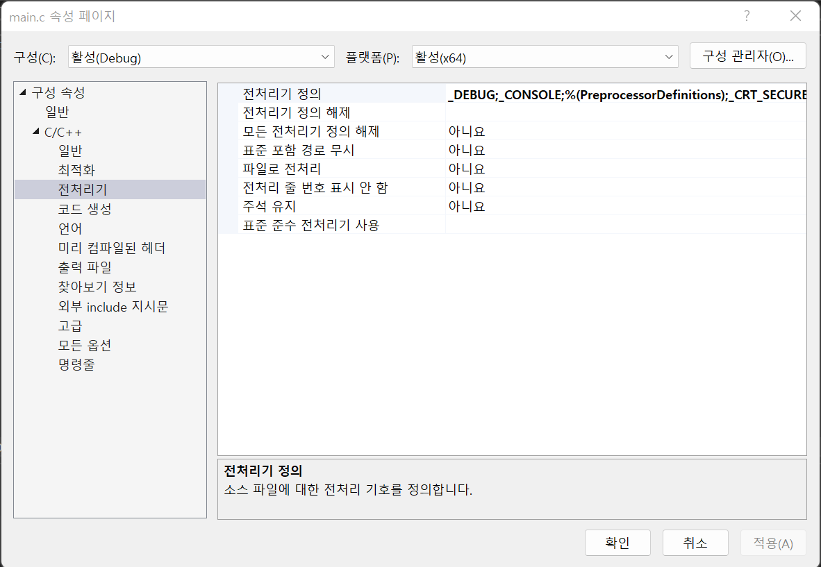821x567 pixels.
Task: Click empty value of 표준 준수 전처리기 사용
Action: 627,225
